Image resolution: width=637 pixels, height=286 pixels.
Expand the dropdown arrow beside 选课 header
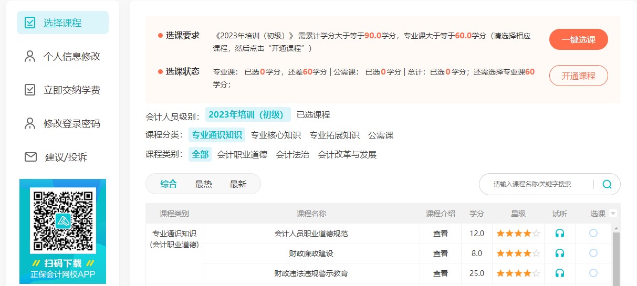[613, 214]
